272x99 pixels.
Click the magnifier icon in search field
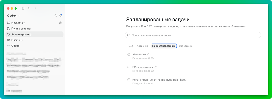point(129,35)
